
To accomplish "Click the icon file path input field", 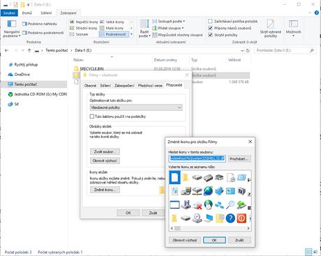I will click(x=197, y=159).
